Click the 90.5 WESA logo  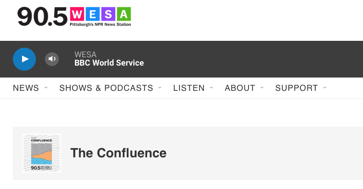74,17
